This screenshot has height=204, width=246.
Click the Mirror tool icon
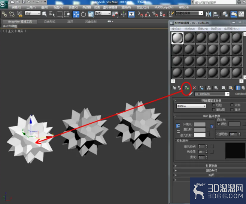(x=208, y=14)
